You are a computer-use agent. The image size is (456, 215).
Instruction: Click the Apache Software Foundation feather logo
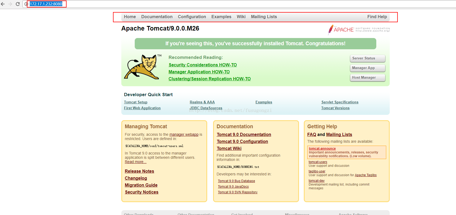pyautogui.click(x=359, y=29)
